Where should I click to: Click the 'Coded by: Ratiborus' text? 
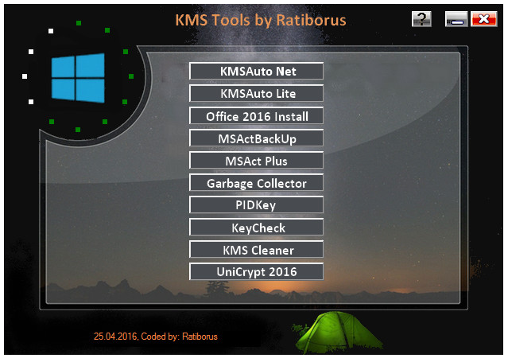[179, 337]
